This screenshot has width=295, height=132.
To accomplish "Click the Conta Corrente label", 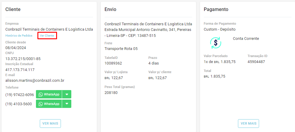I will coord(246,39).
